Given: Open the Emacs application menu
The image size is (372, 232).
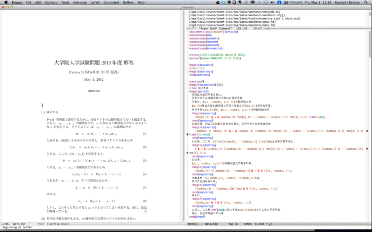Looking at the screenshot, I should 17,2.
